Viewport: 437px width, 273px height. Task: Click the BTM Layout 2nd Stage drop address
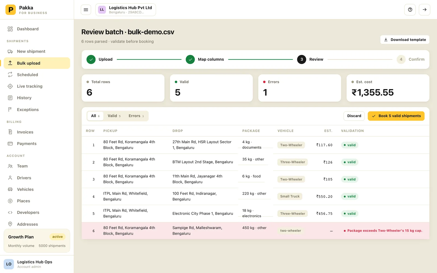(x=203, y=162)
